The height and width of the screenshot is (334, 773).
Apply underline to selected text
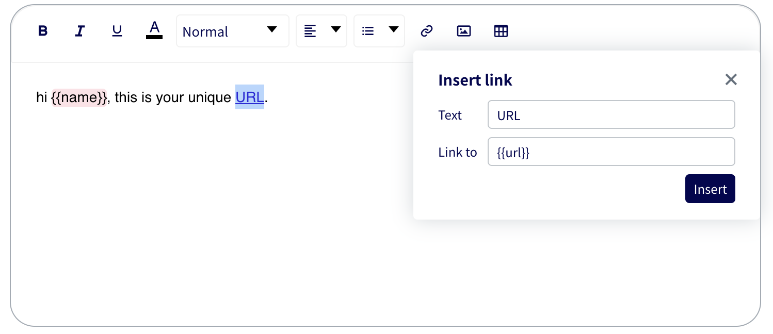click(117, 31)
